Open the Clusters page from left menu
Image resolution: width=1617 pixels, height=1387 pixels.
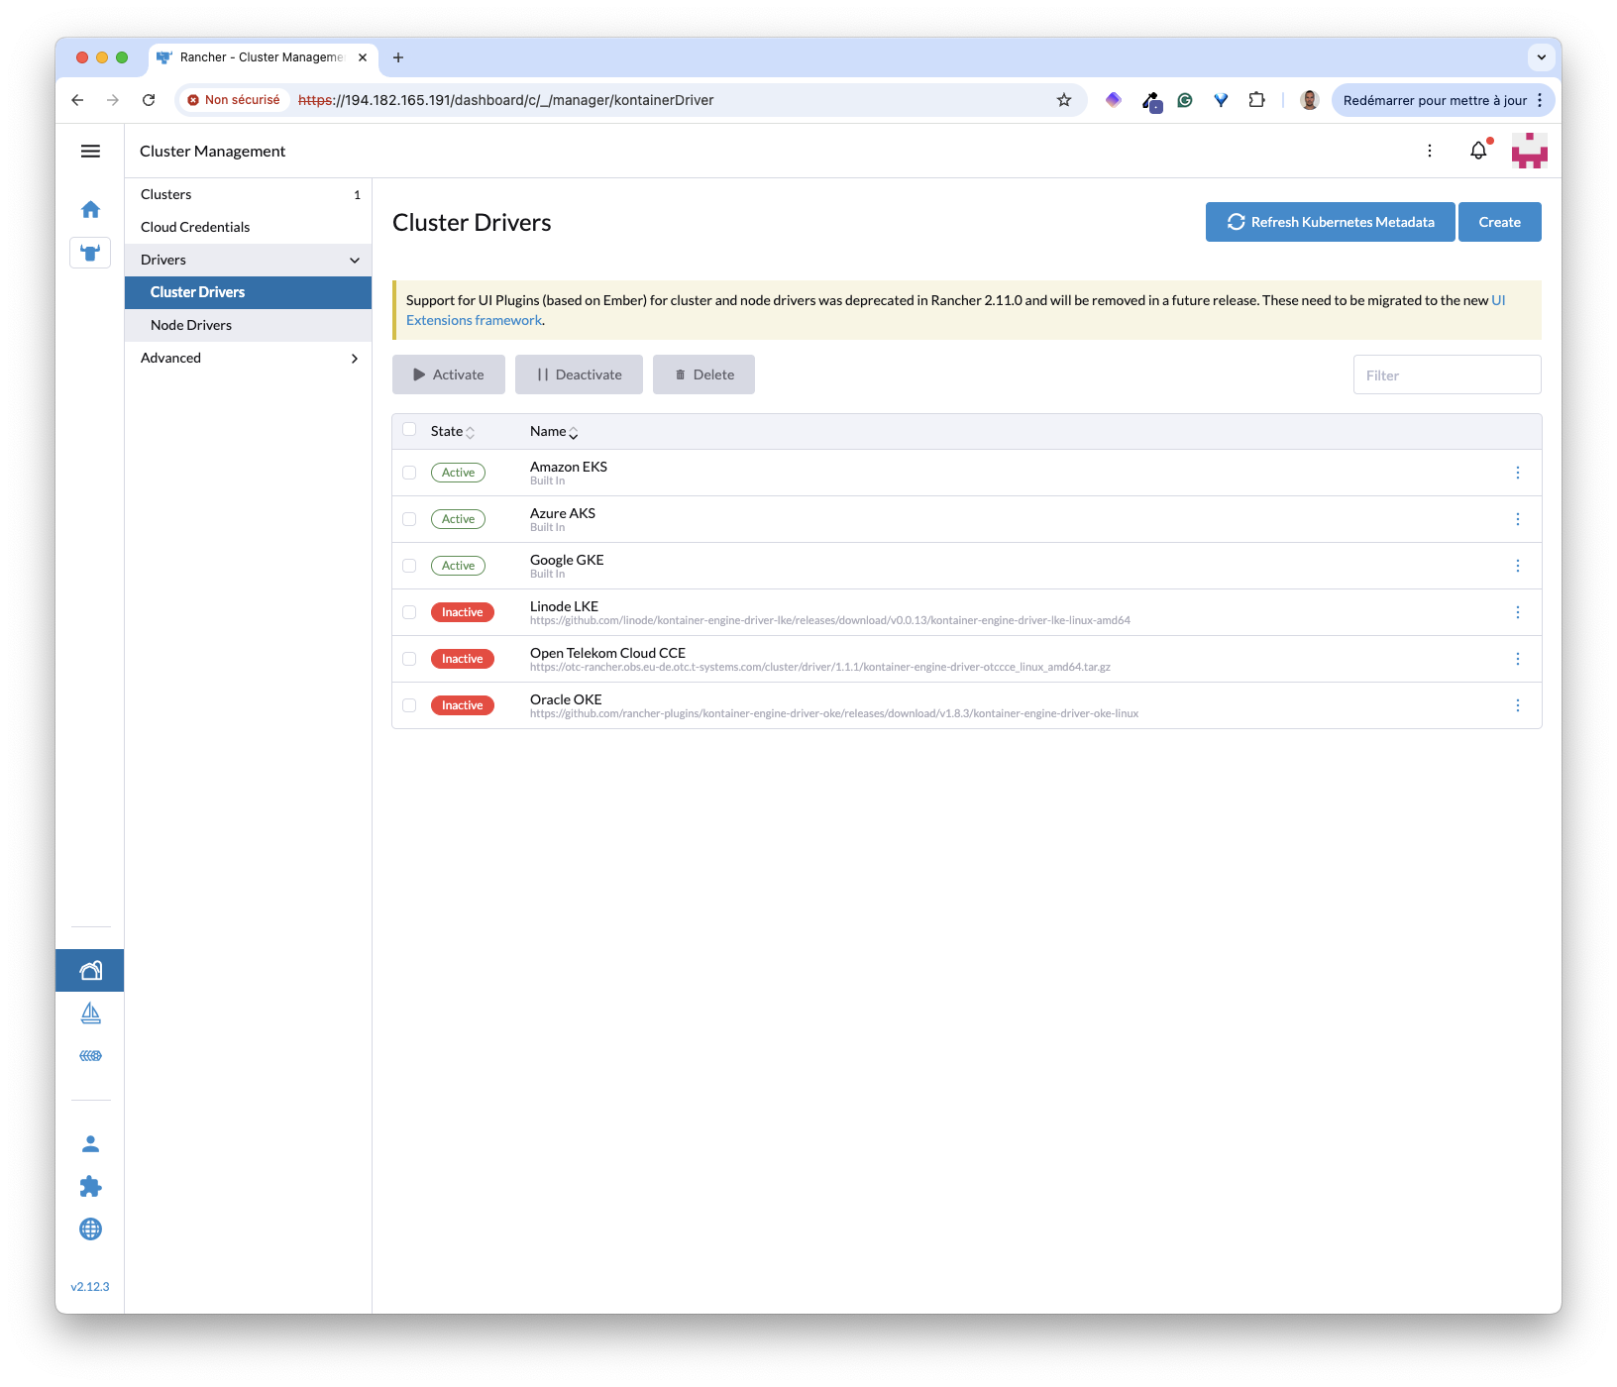click(x=165, y=194)
